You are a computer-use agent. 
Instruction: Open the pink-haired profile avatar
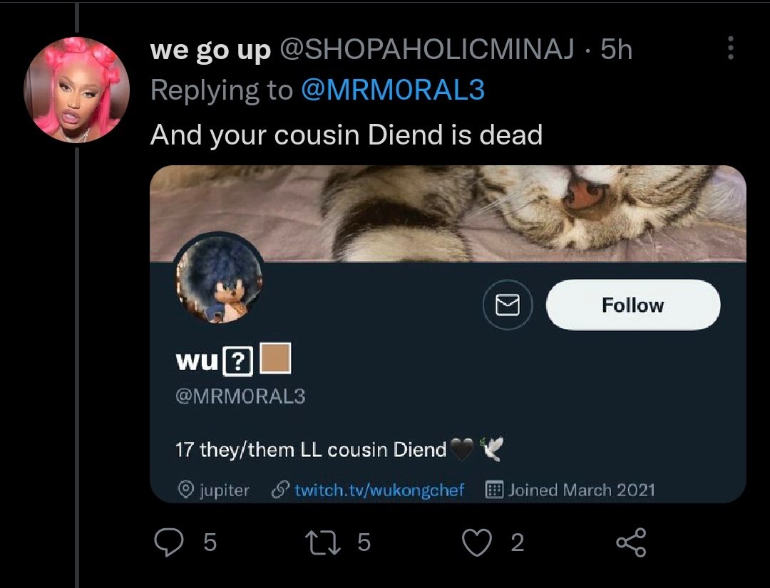(x=76, y=89)
